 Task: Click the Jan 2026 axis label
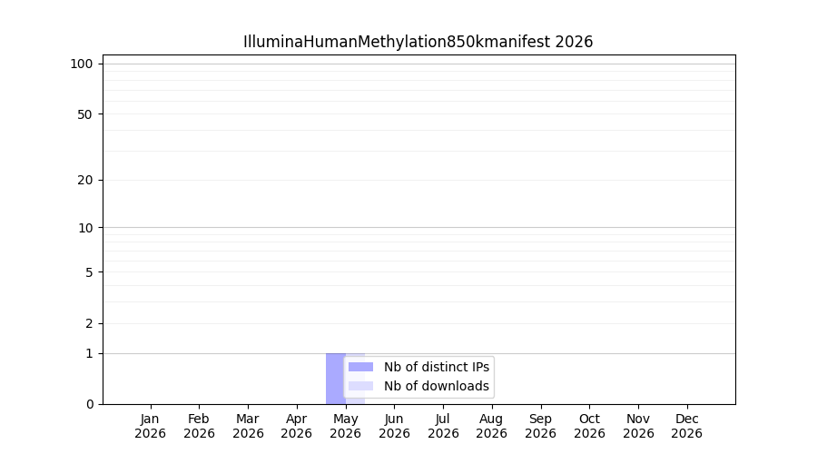(x=150, y=426)
